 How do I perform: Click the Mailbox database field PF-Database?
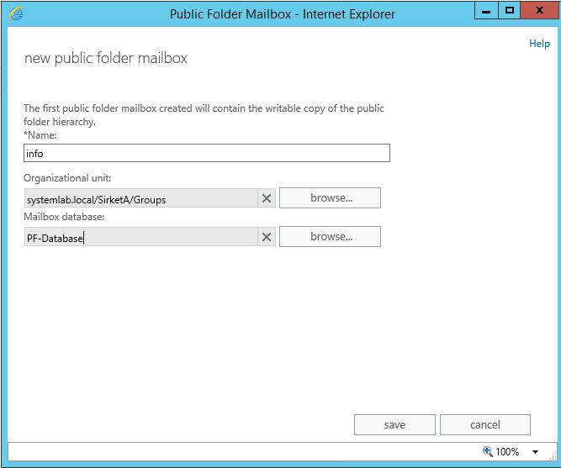(x=140, y=237)
